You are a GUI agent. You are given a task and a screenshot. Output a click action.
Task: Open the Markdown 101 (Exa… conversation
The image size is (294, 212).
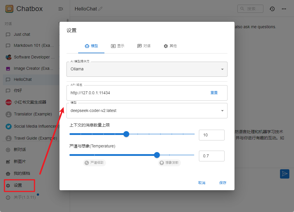point(31,46)
